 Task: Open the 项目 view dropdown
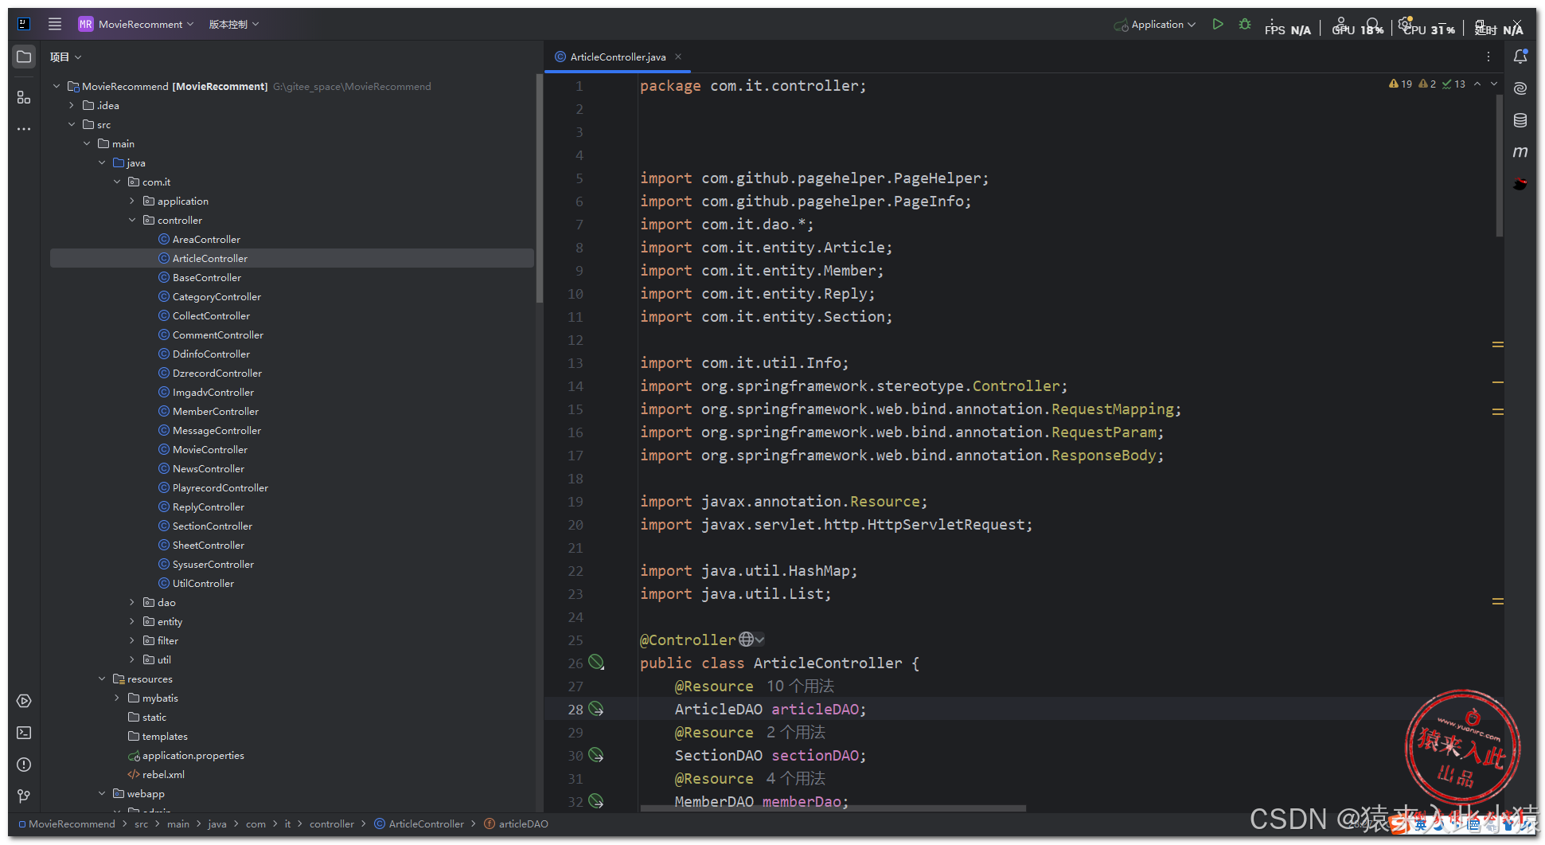coord(65,57)
